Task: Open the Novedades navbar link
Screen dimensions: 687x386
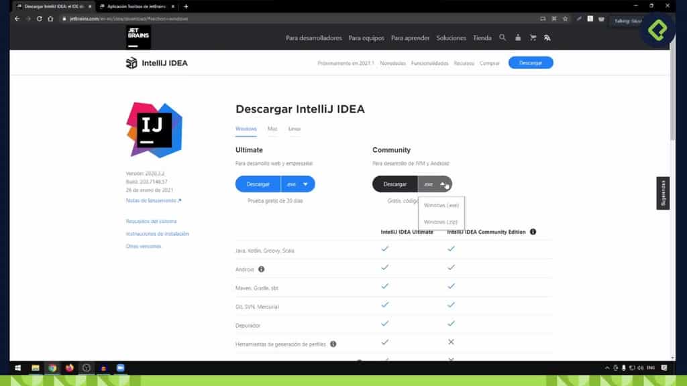Action: [392, 64]
